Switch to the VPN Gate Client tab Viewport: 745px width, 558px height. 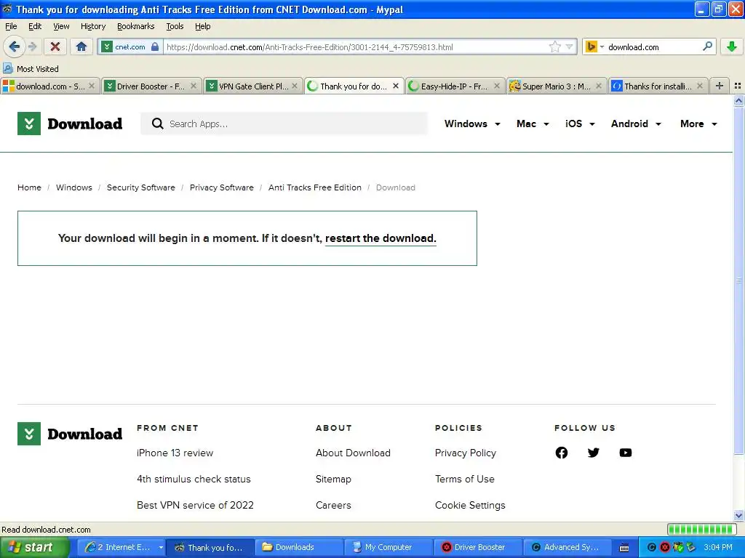[252, 86]
